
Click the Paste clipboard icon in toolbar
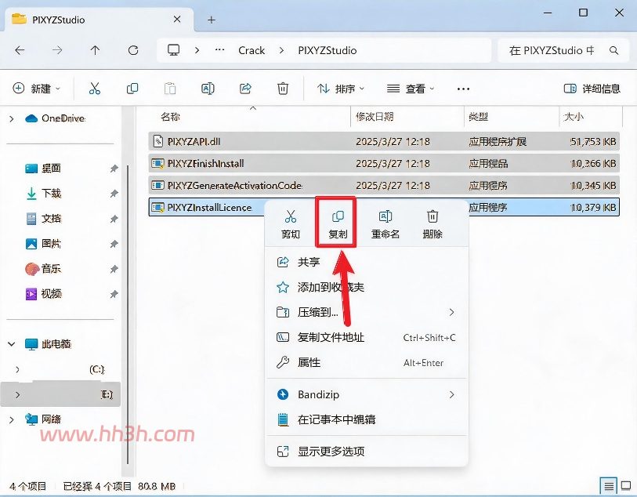pos(170,88)
